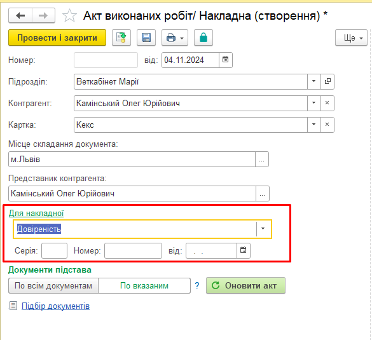Clear the Контрагент field with X
This screenshot has height=340, width=372.
tap(327, 103)
